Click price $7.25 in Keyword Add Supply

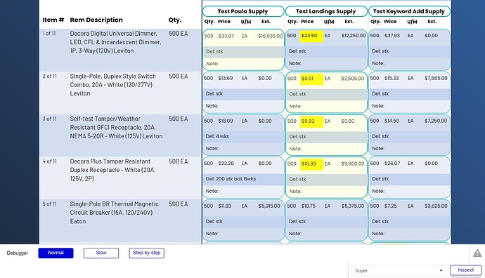(390, 206)
